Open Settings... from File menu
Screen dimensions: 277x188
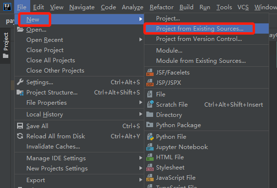coord(79,82)
